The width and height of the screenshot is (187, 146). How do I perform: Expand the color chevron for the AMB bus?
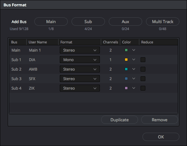tap(134, 69)
